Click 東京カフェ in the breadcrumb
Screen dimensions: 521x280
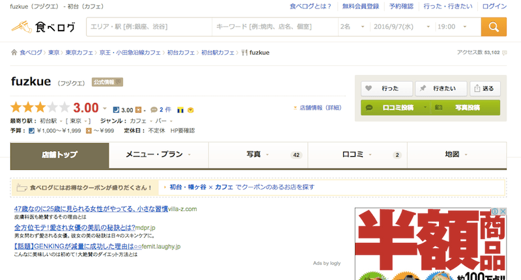point(79,53)
